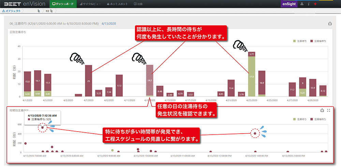Click the hierarchy icon before K2 breadcrumb
The image size is (341, 167).
point(39,11)
